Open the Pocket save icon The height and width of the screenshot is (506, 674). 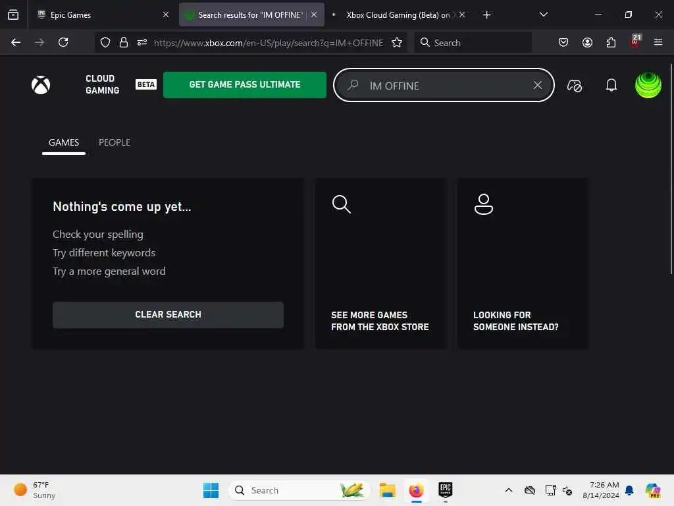563,42
